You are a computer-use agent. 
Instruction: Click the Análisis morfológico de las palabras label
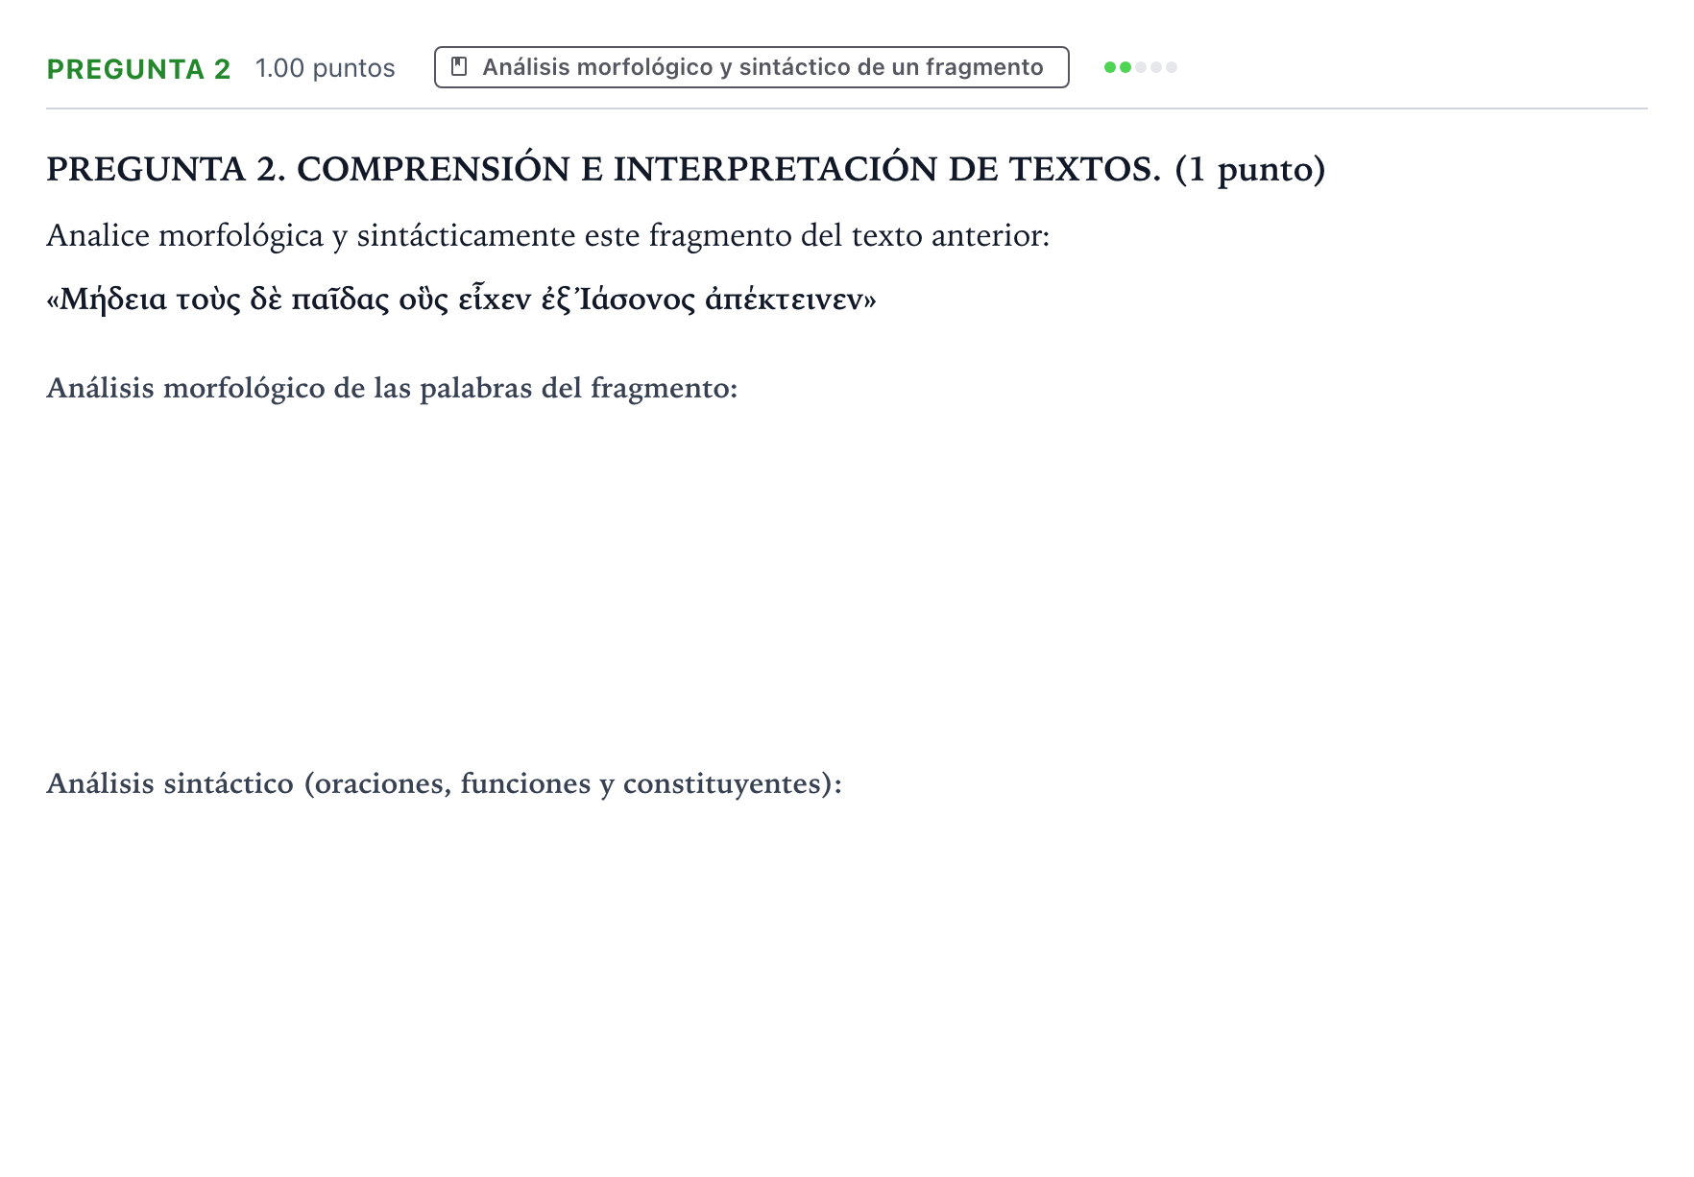[392, 388]
